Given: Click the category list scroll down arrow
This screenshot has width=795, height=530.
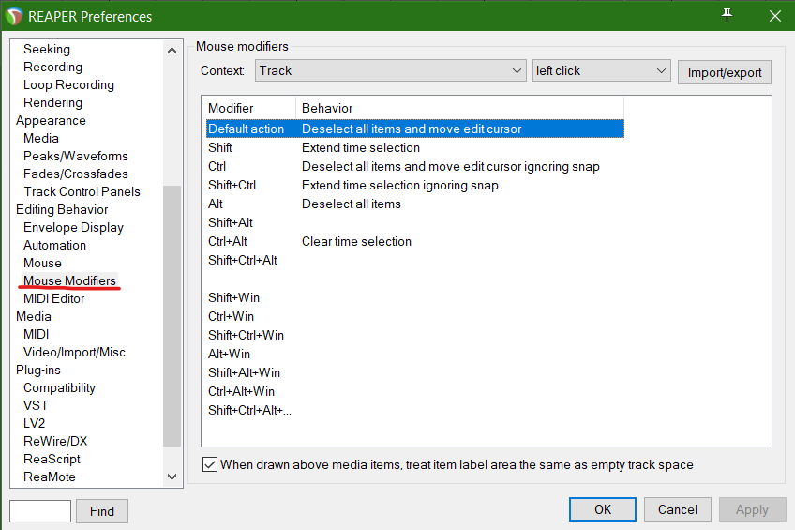Looking at the screenshot, I should click(x=172, y=477).
